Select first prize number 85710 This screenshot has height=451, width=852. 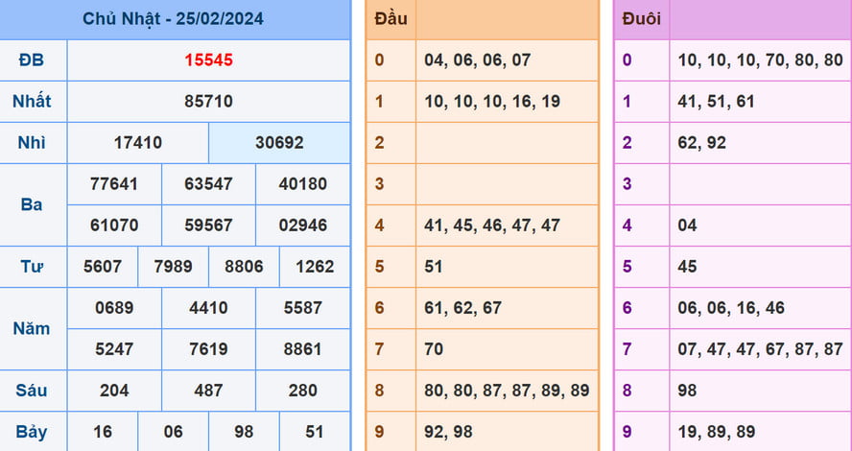208,101
